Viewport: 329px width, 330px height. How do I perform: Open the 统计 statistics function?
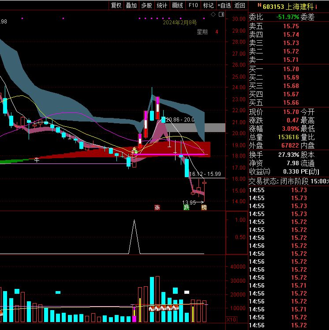coord(162,5)
